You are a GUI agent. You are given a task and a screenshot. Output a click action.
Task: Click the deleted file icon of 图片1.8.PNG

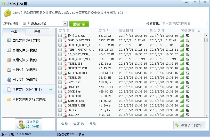click(x=65, y=36)
